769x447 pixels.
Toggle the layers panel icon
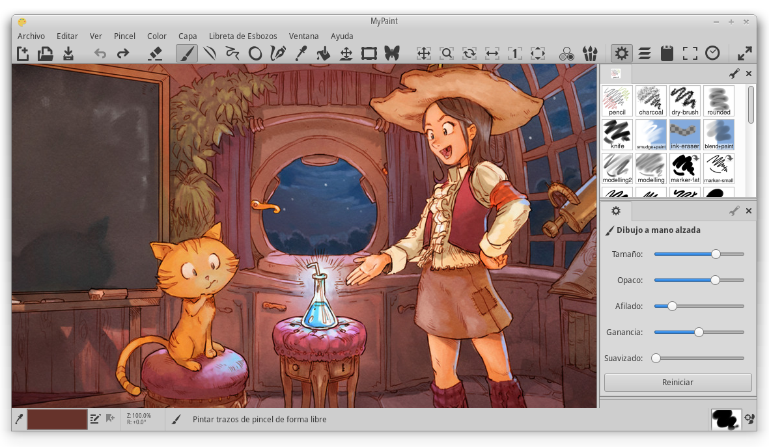(x=645, y=53)
